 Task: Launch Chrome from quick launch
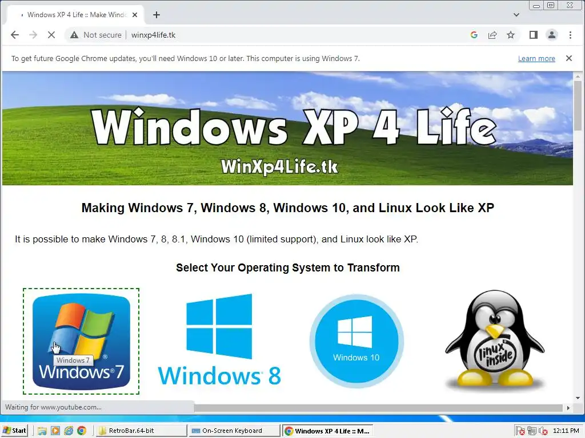(82, 431)
